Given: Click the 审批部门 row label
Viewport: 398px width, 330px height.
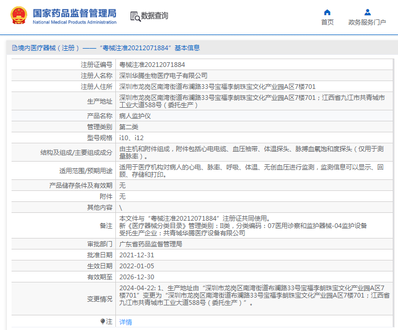Looking at the screenshot, I should [x=100, y=244].
